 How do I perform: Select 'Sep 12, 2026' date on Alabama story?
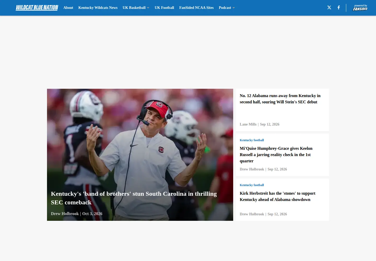(269, 124)
